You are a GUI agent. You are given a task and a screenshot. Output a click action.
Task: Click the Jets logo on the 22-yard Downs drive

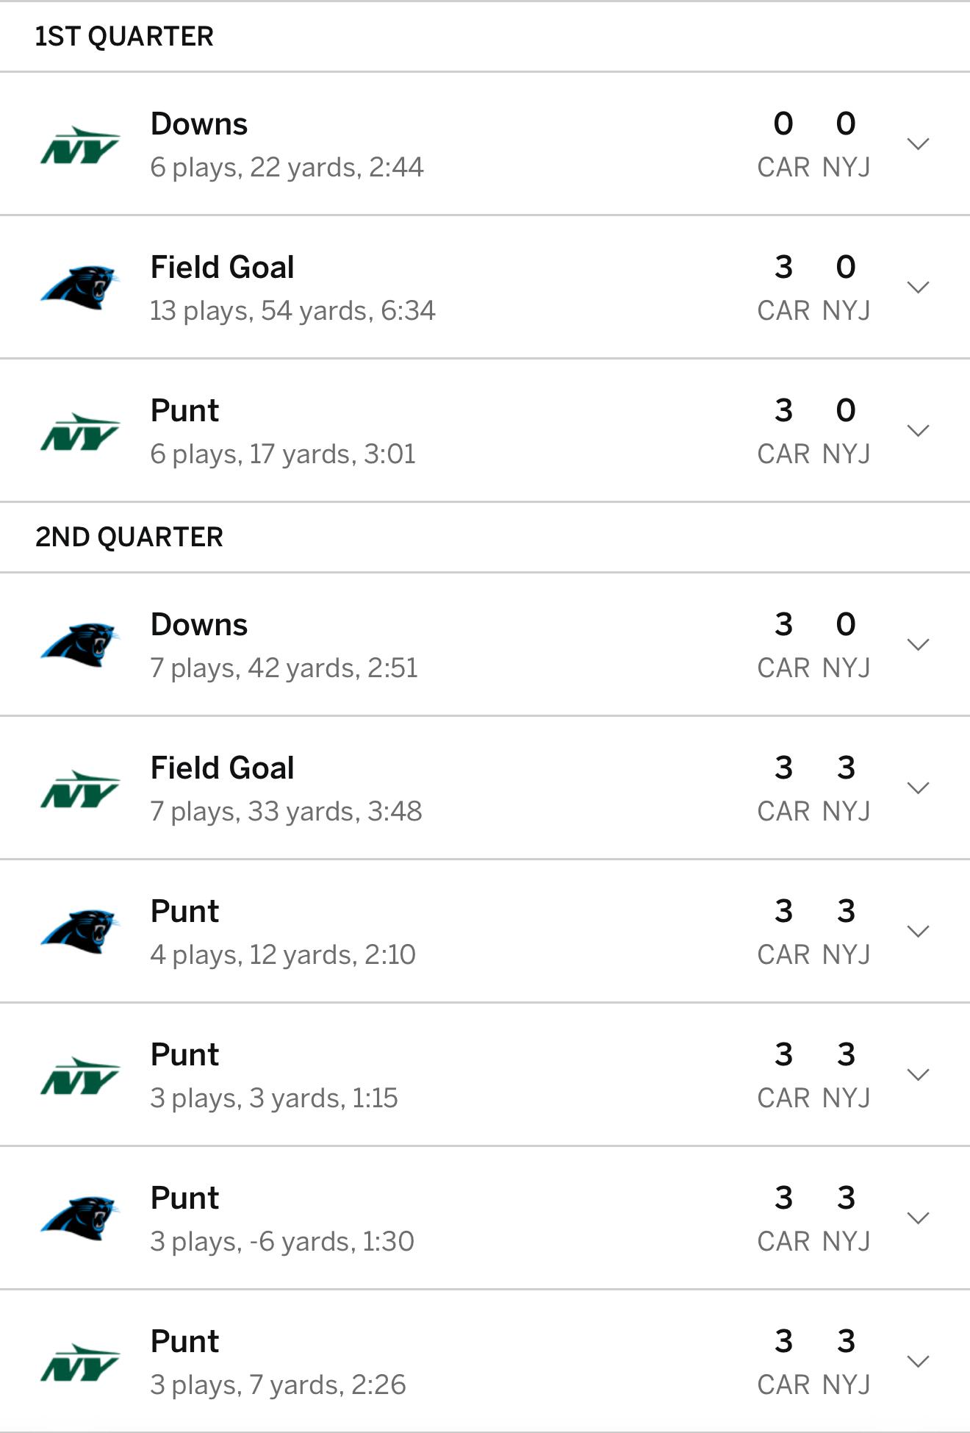(x=80, y=145)
